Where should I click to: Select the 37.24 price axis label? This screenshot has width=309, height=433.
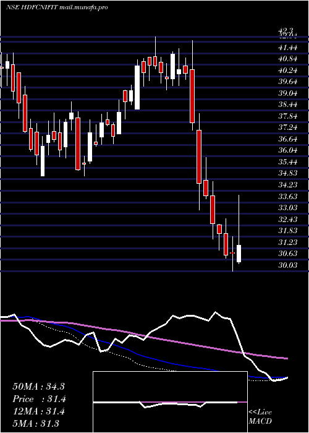click(x=287, y=128)
